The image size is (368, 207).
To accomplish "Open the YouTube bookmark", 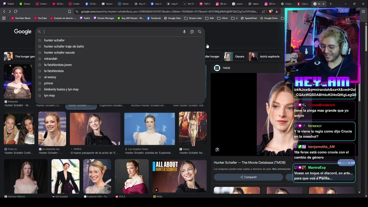I will point(40,18).
